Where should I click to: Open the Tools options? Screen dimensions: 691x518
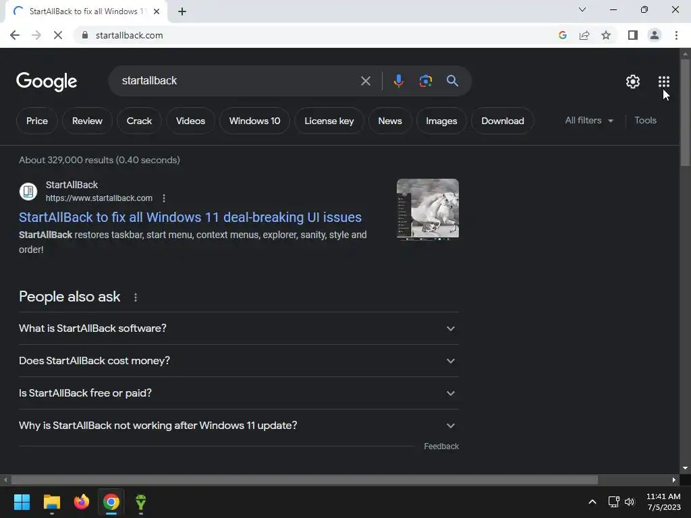click(645, 120)
